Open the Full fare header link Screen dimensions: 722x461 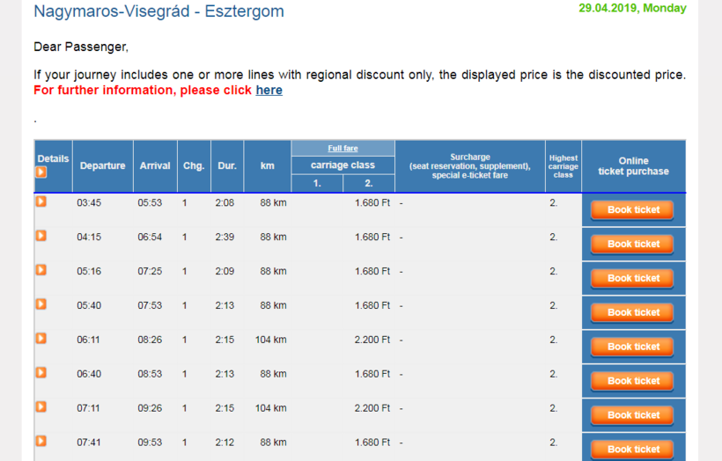click(343, 149)
